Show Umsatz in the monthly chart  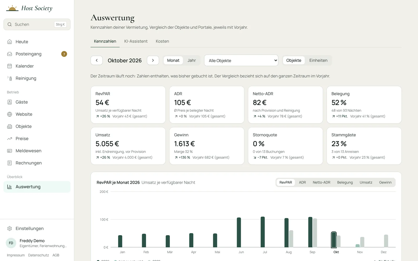(366, 182)
